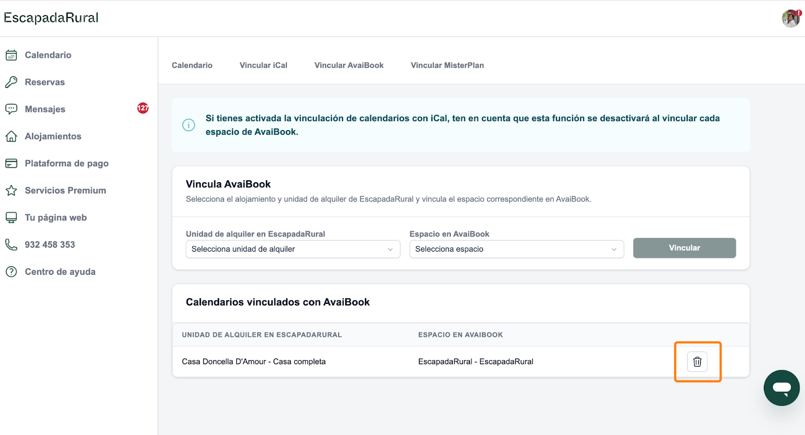
Task: Click the 932 458 353 phone number
Action: pos(50,245)
